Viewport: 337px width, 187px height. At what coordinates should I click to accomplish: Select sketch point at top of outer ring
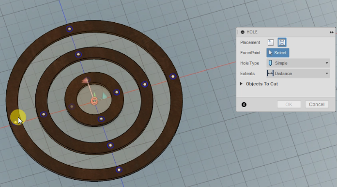pyautogui.click(x=69, y=29)
